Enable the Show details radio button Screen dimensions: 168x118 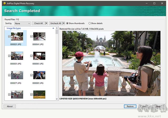90,23
